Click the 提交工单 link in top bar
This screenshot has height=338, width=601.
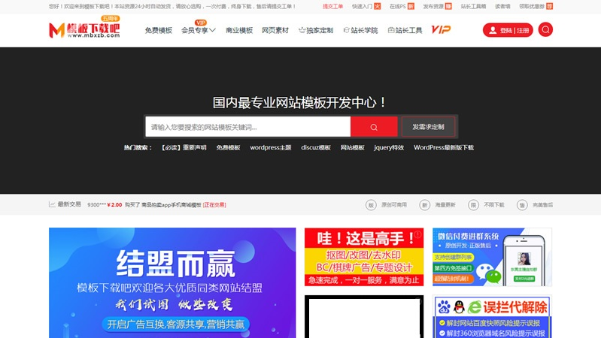click(x=332, y=6)
